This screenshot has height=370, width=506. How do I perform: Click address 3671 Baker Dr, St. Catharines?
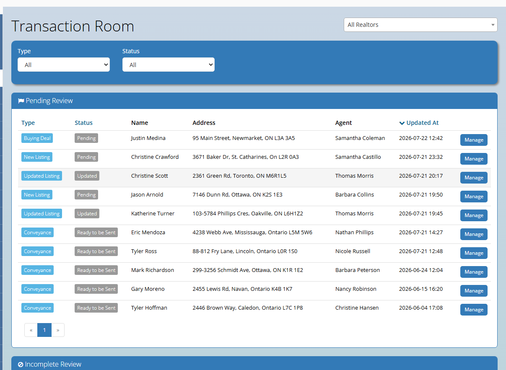tap(246, 157)
